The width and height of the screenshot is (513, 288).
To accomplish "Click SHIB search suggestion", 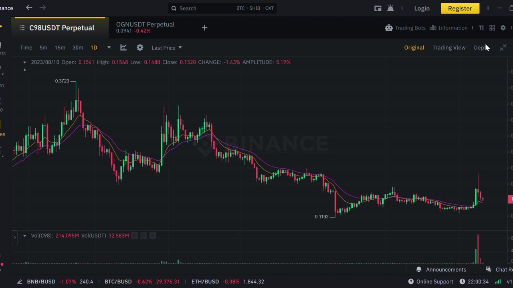I will pos(255,8).
